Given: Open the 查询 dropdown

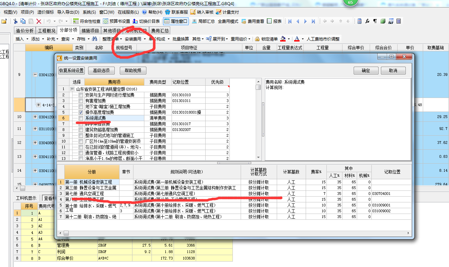Looking at the screenshot, I should pyautogui.click(x=67, y=39).
